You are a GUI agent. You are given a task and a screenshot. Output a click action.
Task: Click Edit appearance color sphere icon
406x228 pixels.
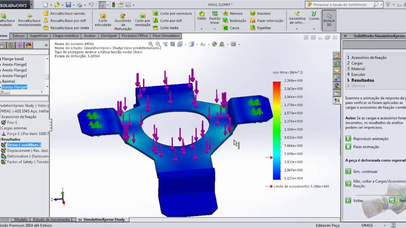tap(214, 44)
